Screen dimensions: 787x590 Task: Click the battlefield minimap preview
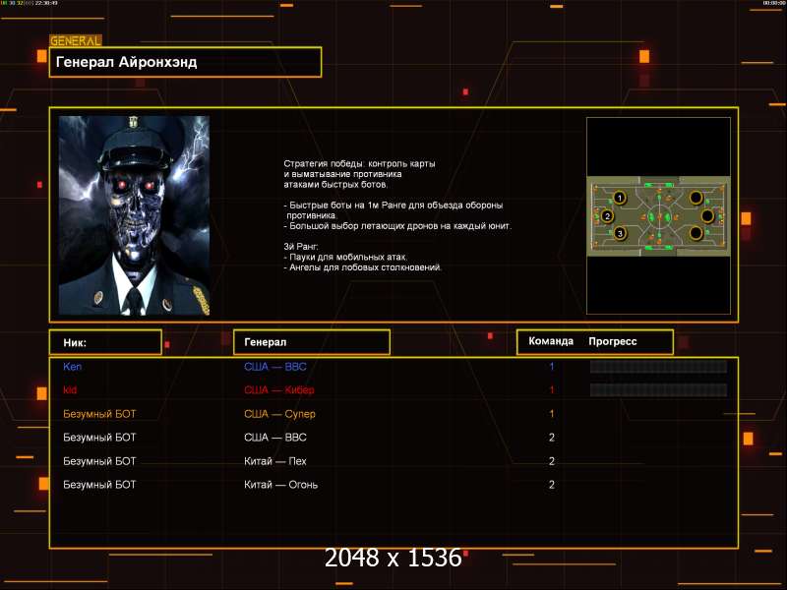tap(658, 216)
